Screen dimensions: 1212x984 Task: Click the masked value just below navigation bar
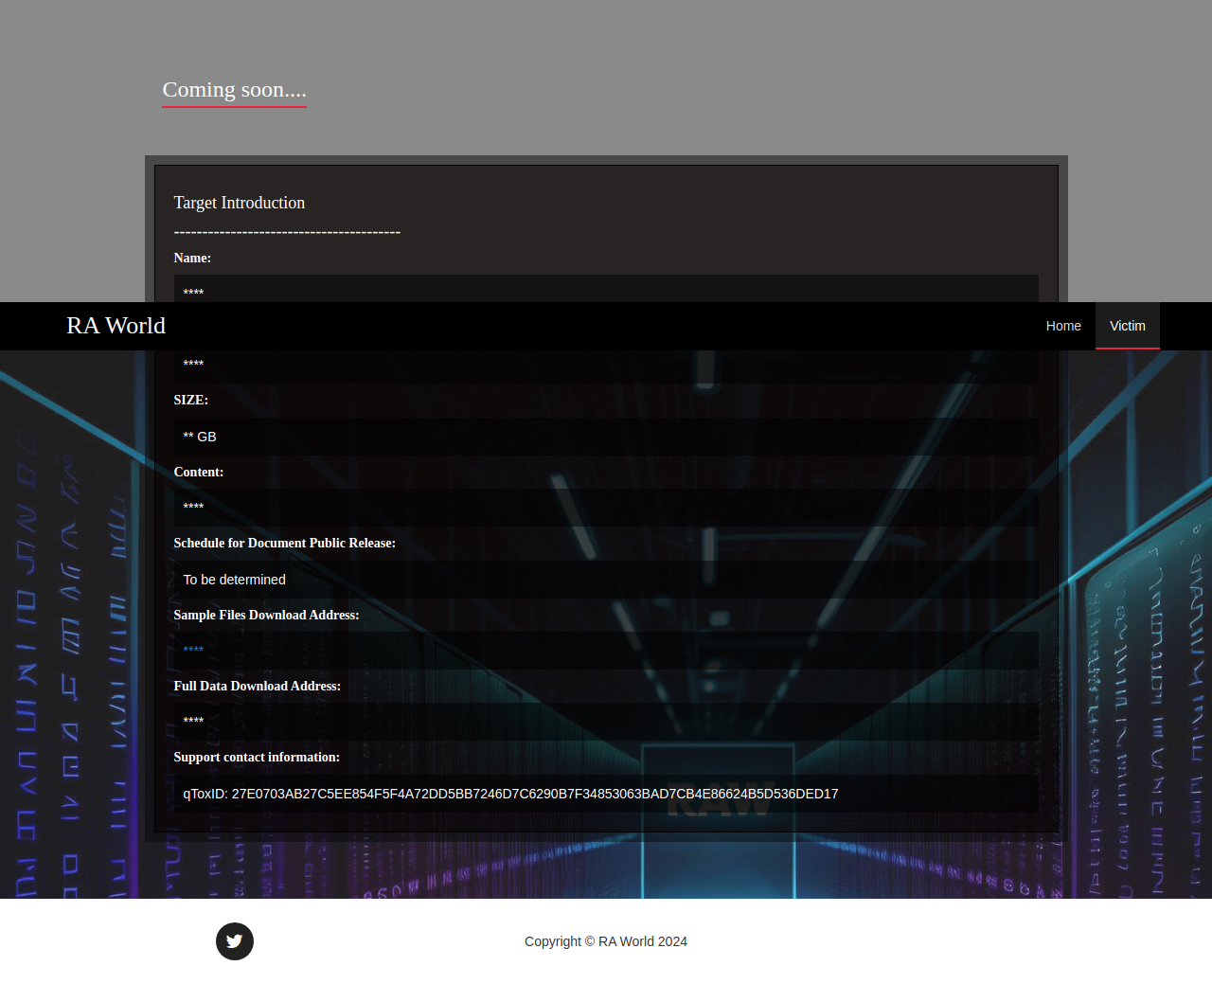pos(193,364)
